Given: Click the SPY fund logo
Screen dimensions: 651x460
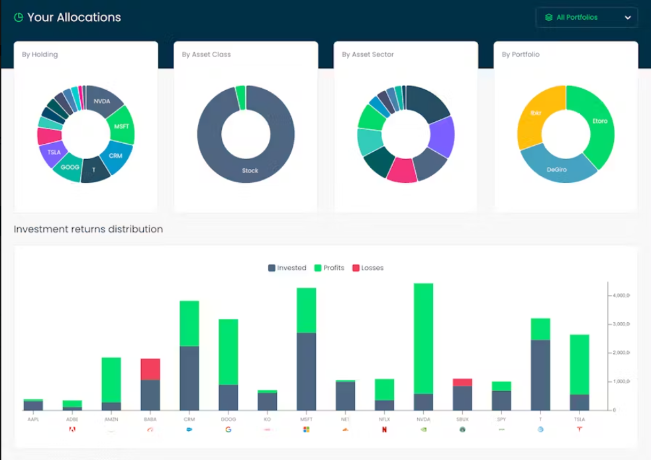Looking at the screenshot, I should pyautogui.click(x=501, y=430).
